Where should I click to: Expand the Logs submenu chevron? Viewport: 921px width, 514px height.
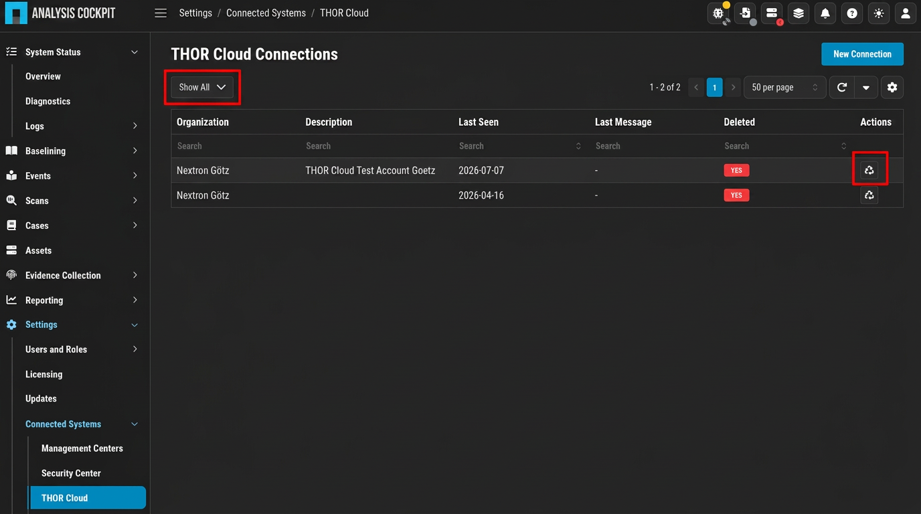135,126
